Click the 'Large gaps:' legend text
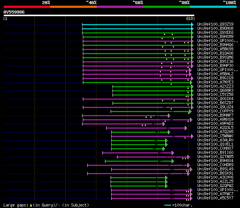This screenshot has height=208, width=240. point(16,205)
